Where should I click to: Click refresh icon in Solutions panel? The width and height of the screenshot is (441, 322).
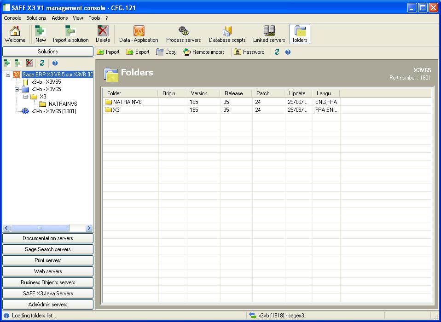click(42, 63)
